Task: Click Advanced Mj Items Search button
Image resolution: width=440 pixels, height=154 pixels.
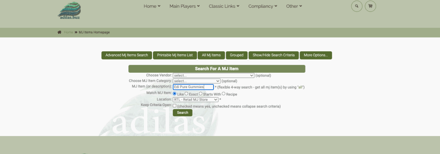Action: [x=127, y=55]
